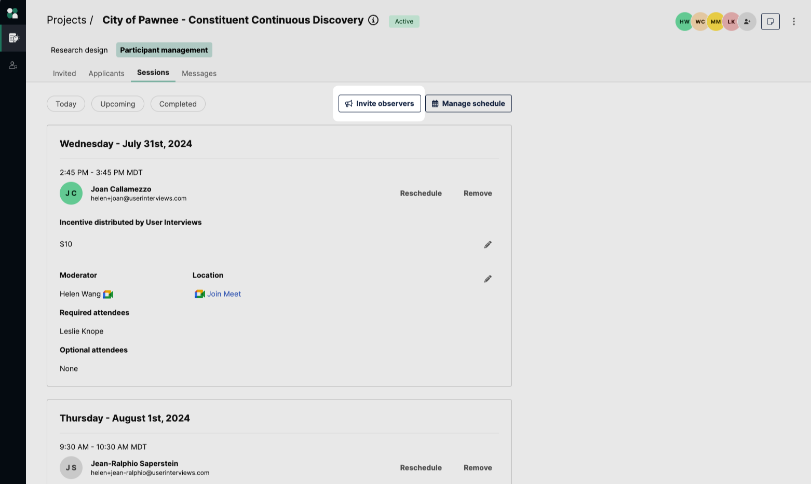The image size is (811, 484).
Task: Click the 9:30 AM - 10:30 AM MDT time
Action: 103,447
